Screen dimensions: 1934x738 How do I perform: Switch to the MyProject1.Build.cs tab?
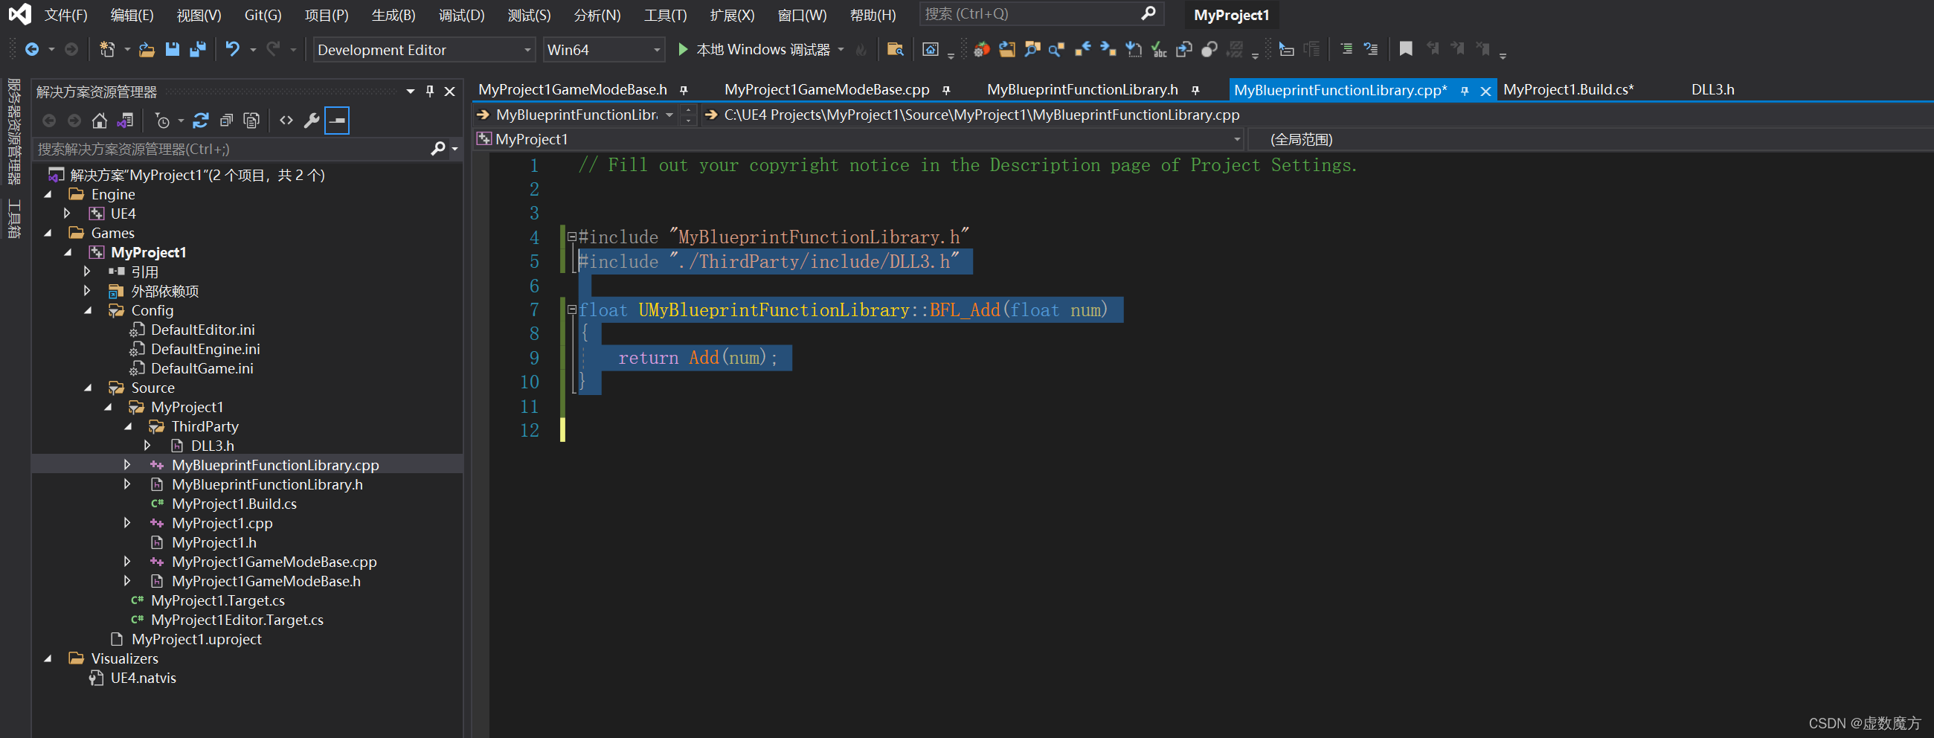coord(1568,89)
